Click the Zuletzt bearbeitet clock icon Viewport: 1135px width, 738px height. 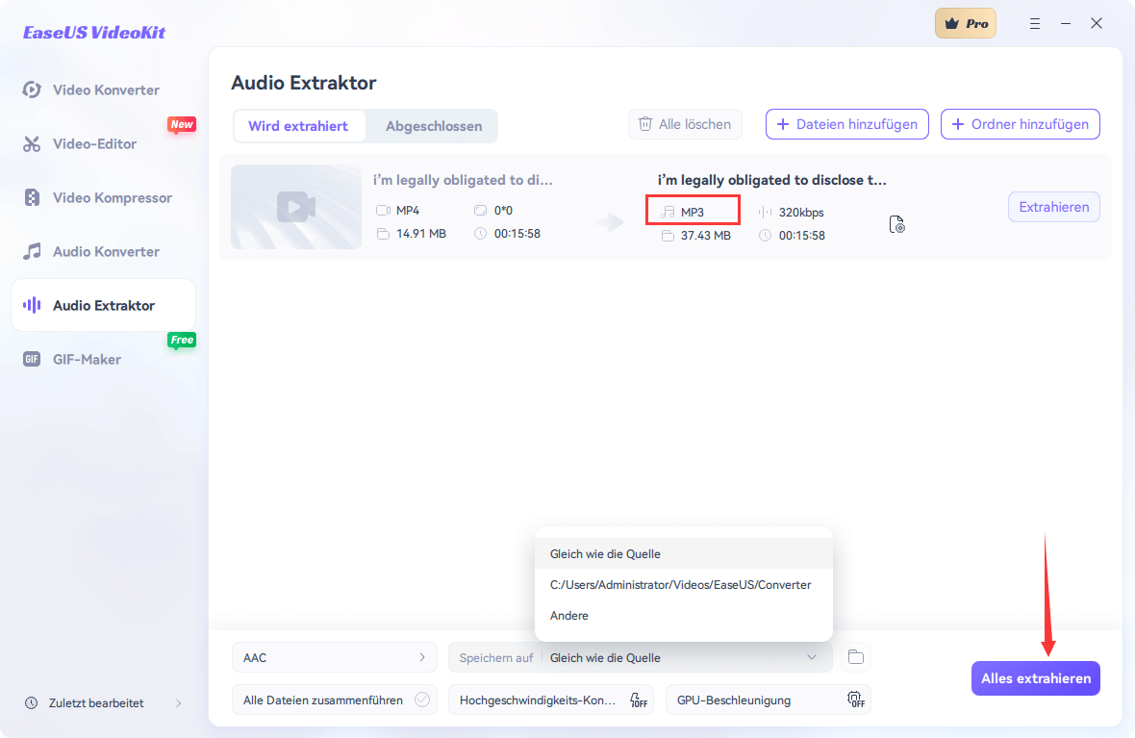[31, 703]
